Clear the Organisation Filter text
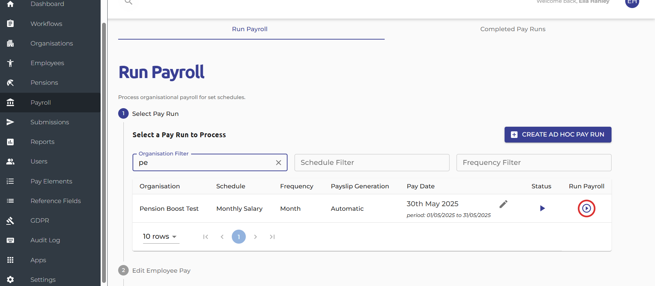Screen dimensions: 655x286 (x=278, y=162)
